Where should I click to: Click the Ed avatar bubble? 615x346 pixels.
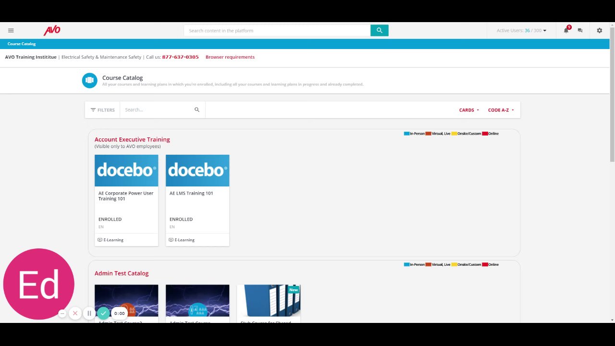(38, 284)
